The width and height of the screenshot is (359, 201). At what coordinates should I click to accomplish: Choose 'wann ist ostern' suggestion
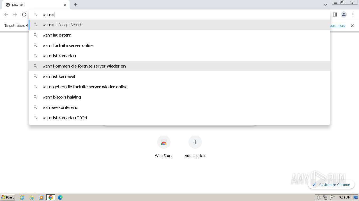[x=179, y=35]
